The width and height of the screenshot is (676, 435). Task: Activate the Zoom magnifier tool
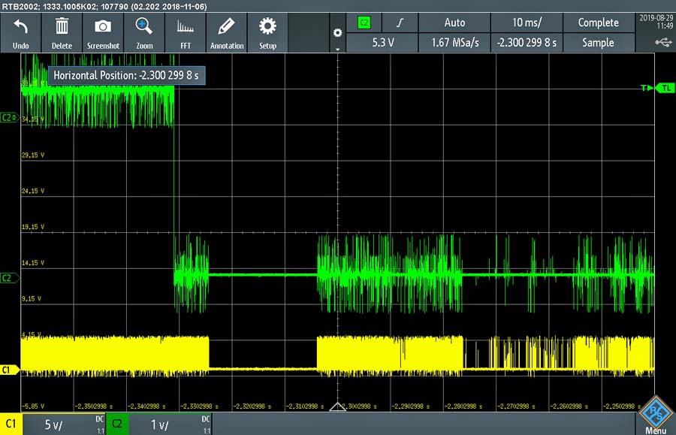144,33
